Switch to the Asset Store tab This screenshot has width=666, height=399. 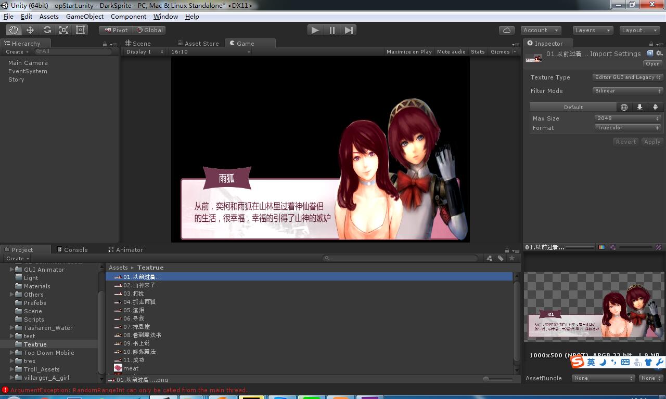point(198,44)
